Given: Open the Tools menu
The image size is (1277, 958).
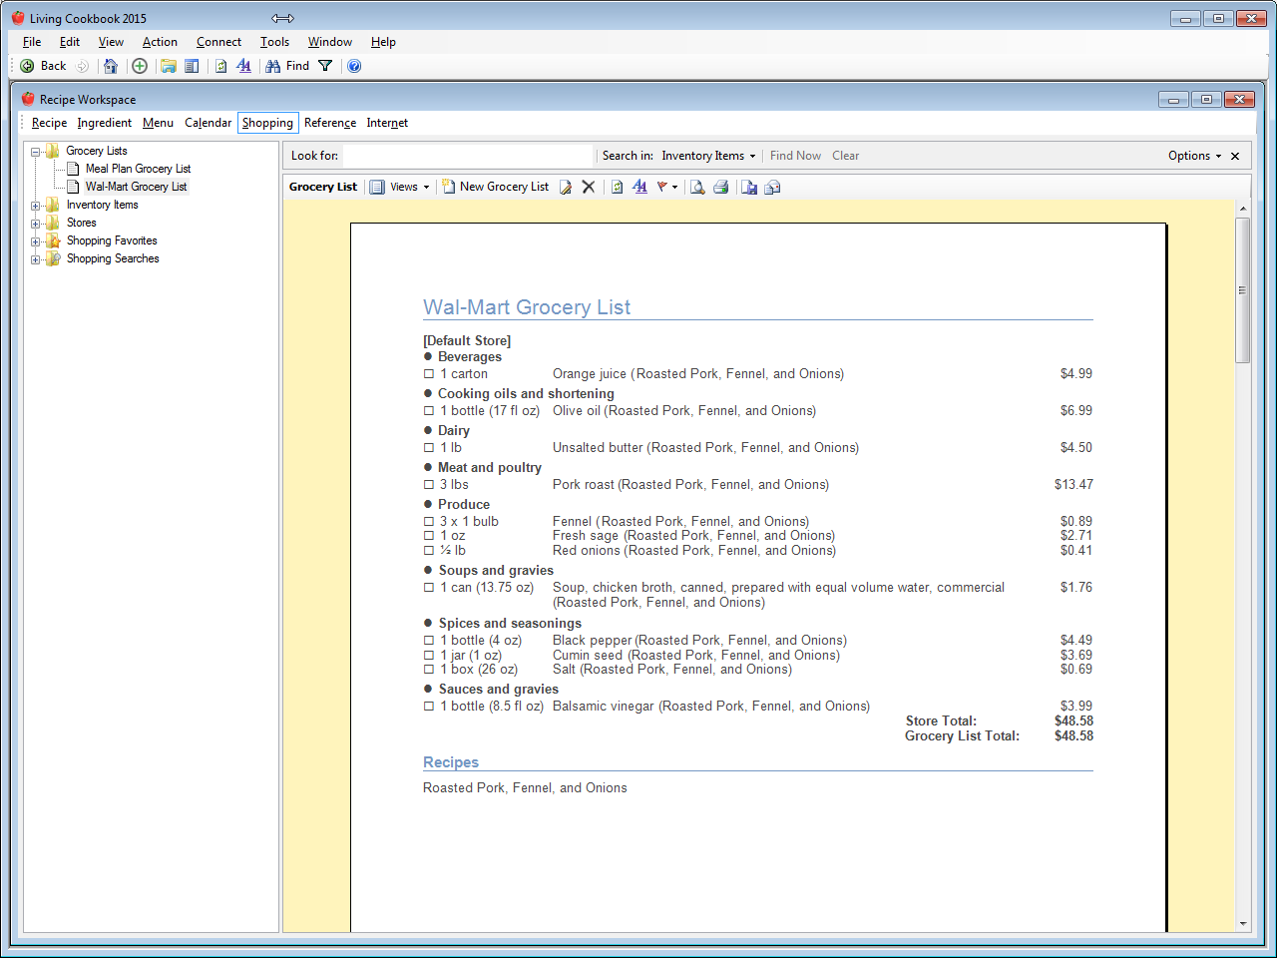Looking at the screenshot, I should click(x=274, y=42).
